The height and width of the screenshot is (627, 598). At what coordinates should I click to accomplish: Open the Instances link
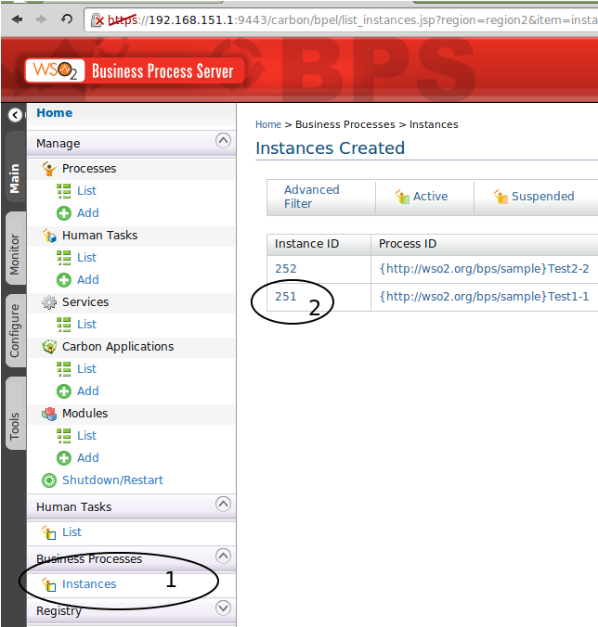coord(89,583)
